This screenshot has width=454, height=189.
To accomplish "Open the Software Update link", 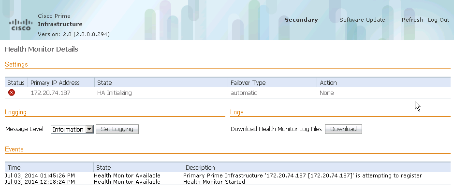I will (x=362, y=20).
